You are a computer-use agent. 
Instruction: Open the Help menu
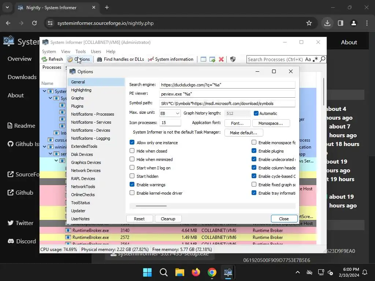click(111, 51)
